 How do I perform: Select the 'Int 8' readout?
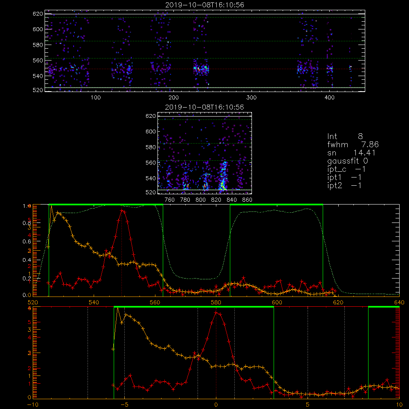[x=345, y=137]
